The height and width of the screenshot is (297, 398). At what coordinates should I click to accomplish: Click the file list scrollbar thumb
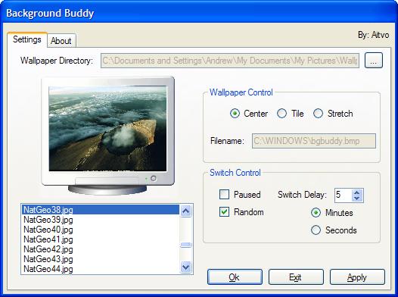point(186,245)
